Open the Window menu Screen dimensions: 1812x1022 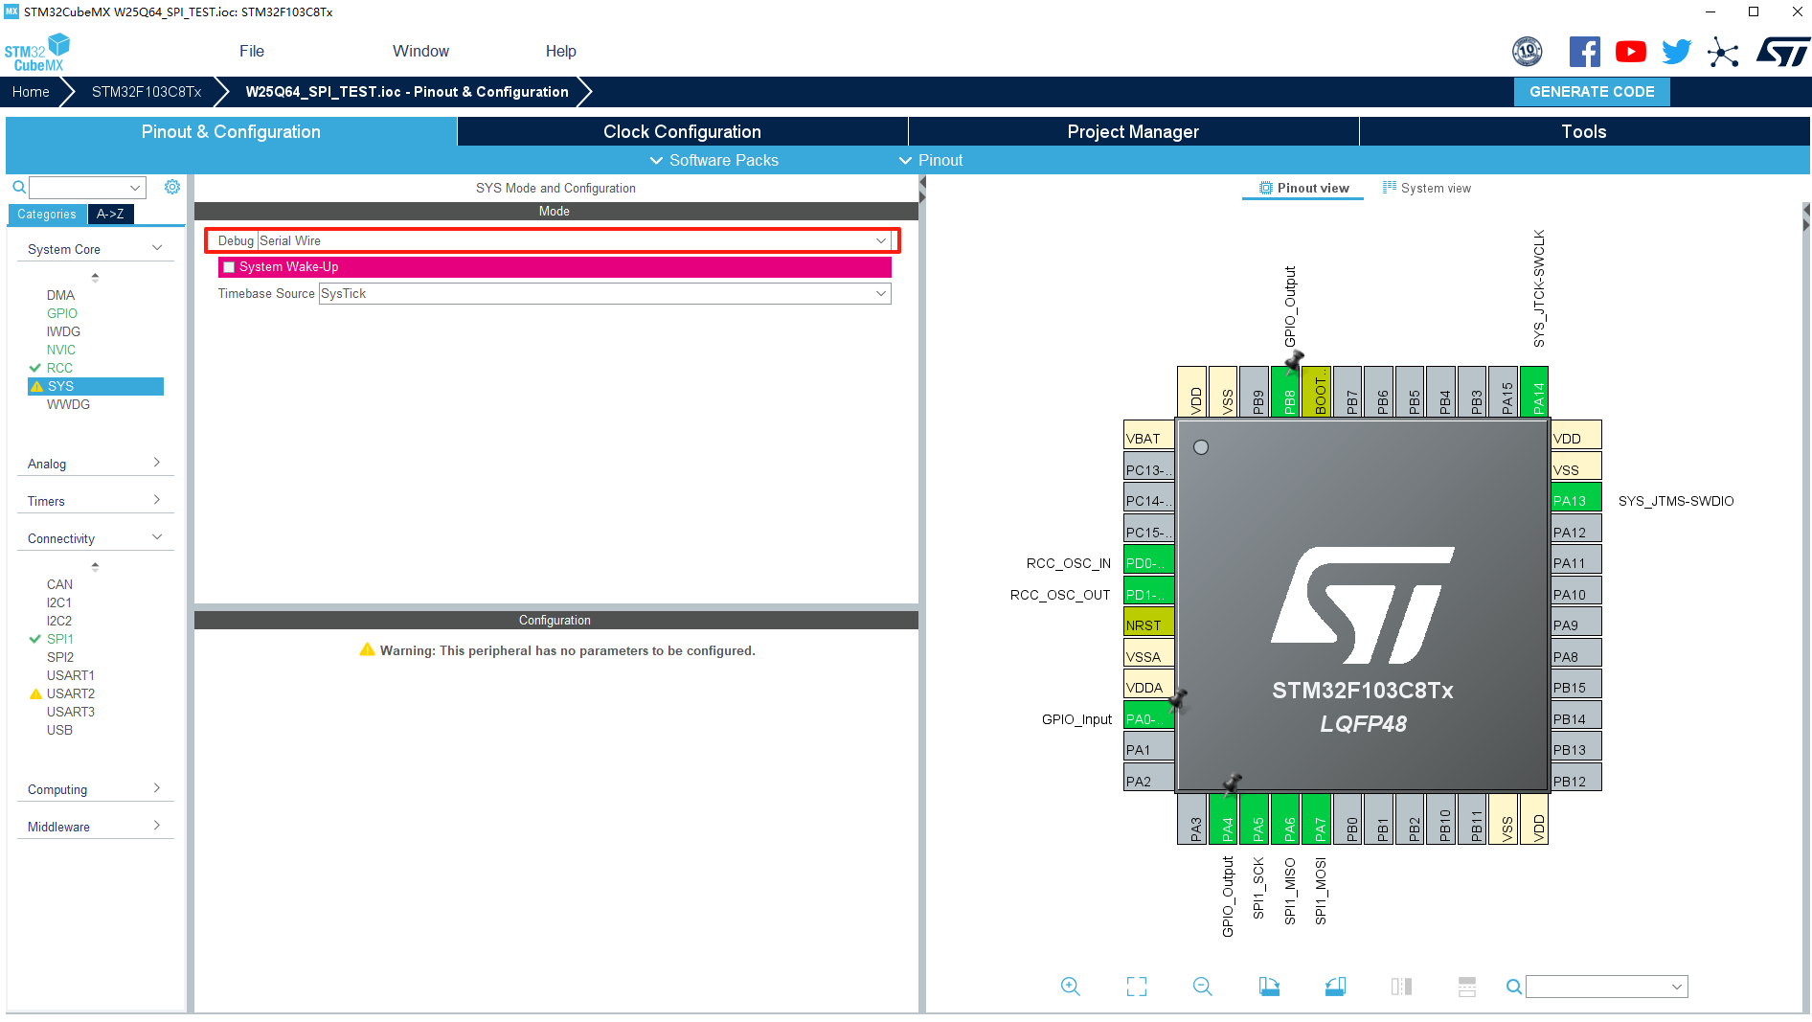(420, 51)
